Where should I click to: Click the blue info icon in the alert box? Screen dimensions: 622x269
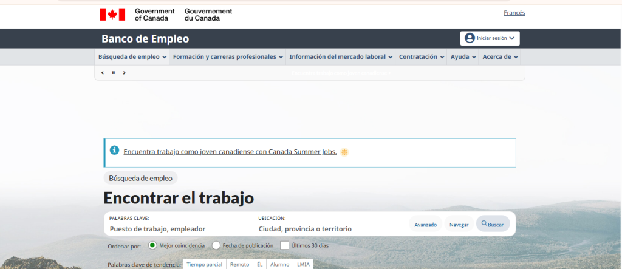[x=114, y=151]
